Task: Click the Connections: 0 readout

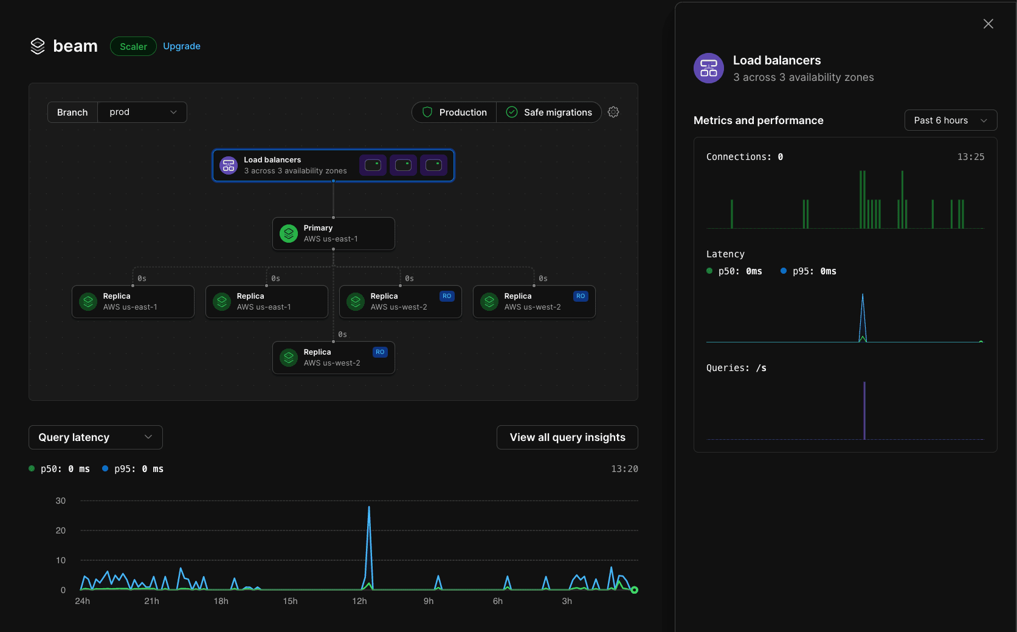Action: click(x=745, y=157)
